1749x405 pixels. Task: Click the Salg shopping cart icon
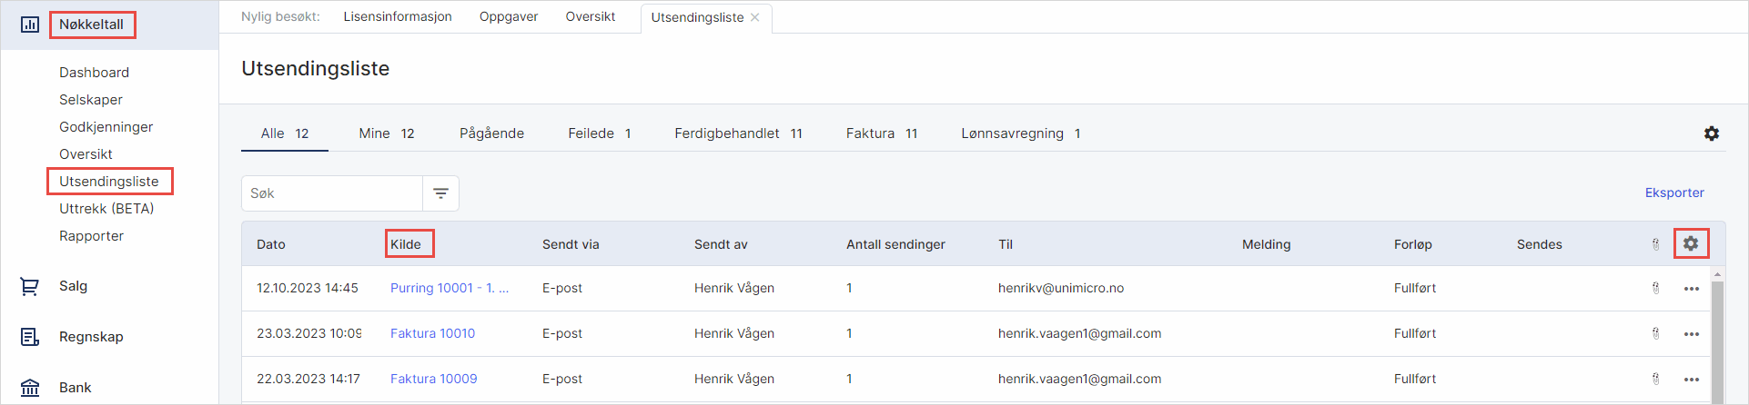(30, 286)
